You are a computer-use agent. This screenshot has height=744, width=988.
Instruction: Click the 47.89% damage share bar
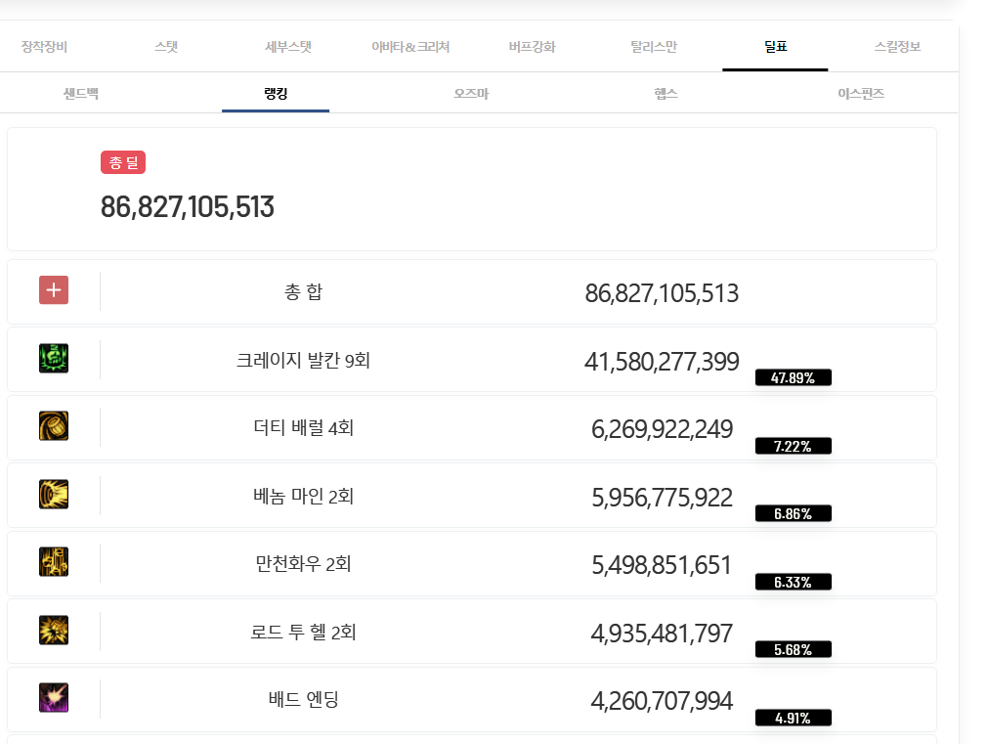793,378
